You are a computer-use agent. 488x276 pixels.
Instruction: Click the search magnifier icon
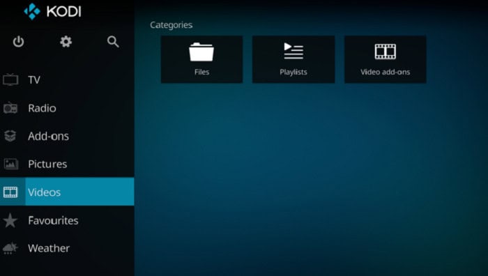(x=113, y=41)
